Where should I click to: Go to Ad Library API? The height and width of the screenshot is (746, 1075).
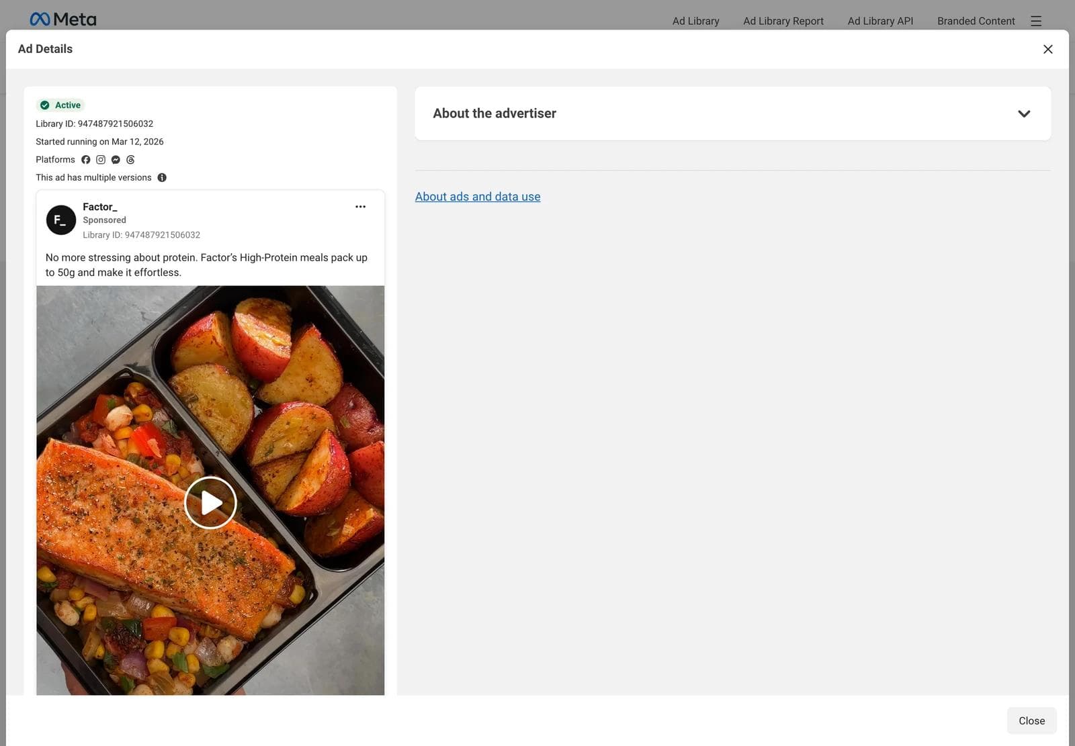(880, 21)
